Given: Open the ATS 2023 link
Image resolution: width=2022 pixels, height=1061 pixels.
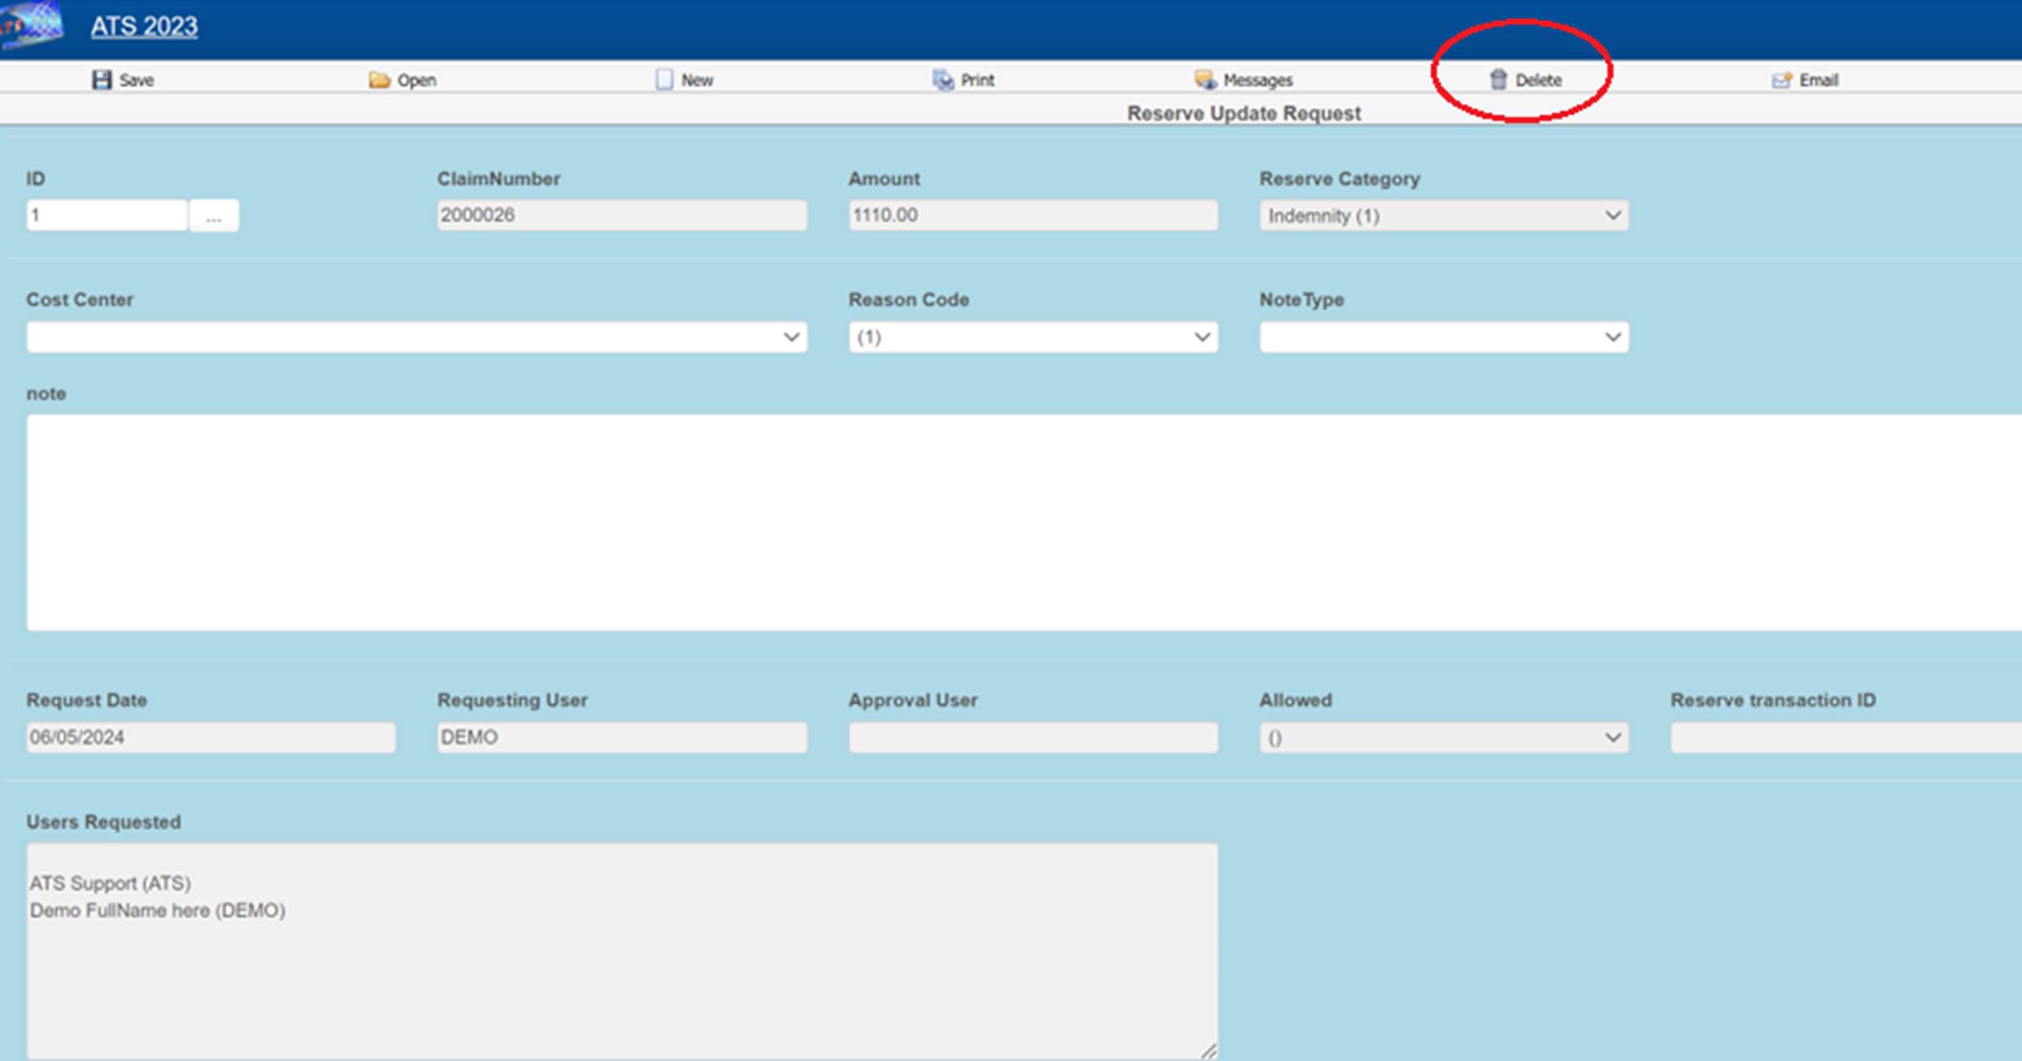Looking at the screenshot, I should point(144,27).
